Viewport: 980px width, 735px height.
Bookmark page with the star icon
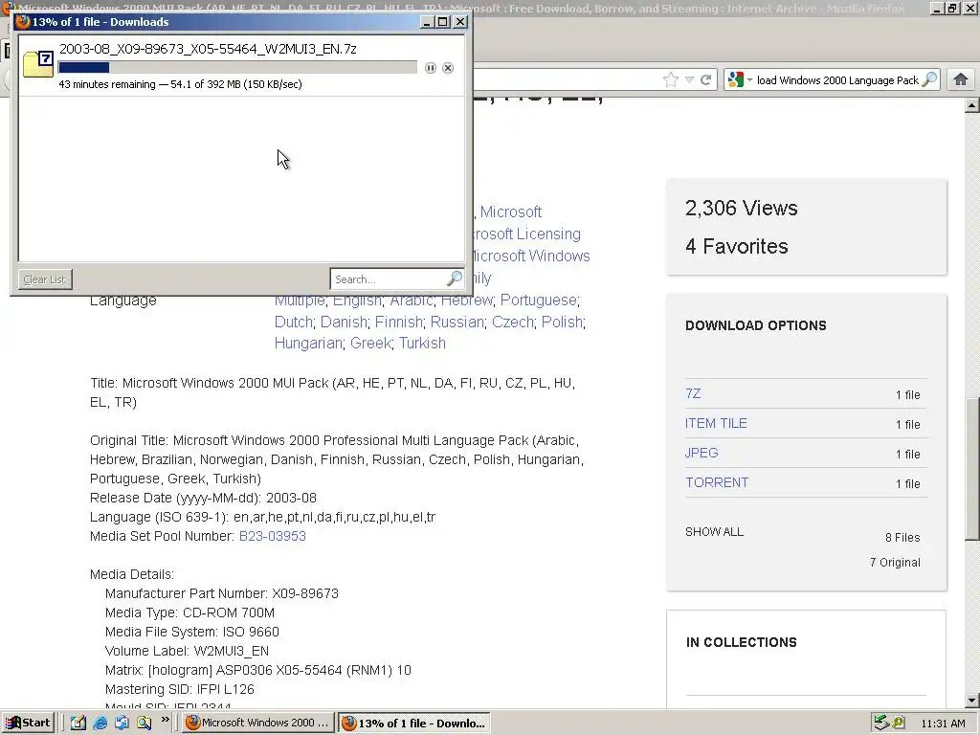tap(671, 80)
